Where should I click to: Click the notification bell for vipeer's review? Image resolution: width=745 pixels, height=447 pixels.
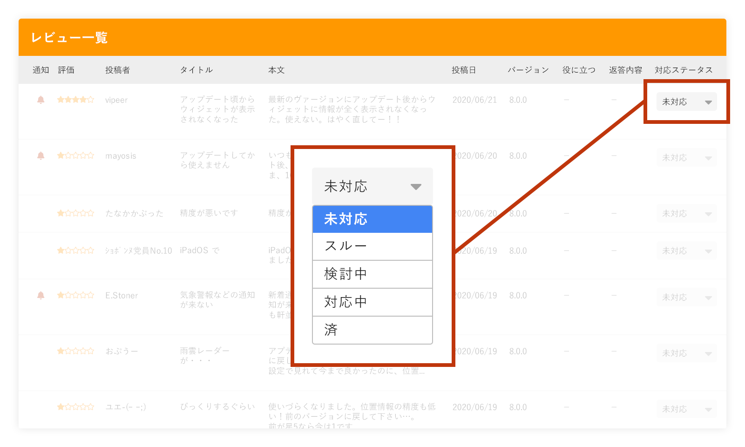click(41, 100)
